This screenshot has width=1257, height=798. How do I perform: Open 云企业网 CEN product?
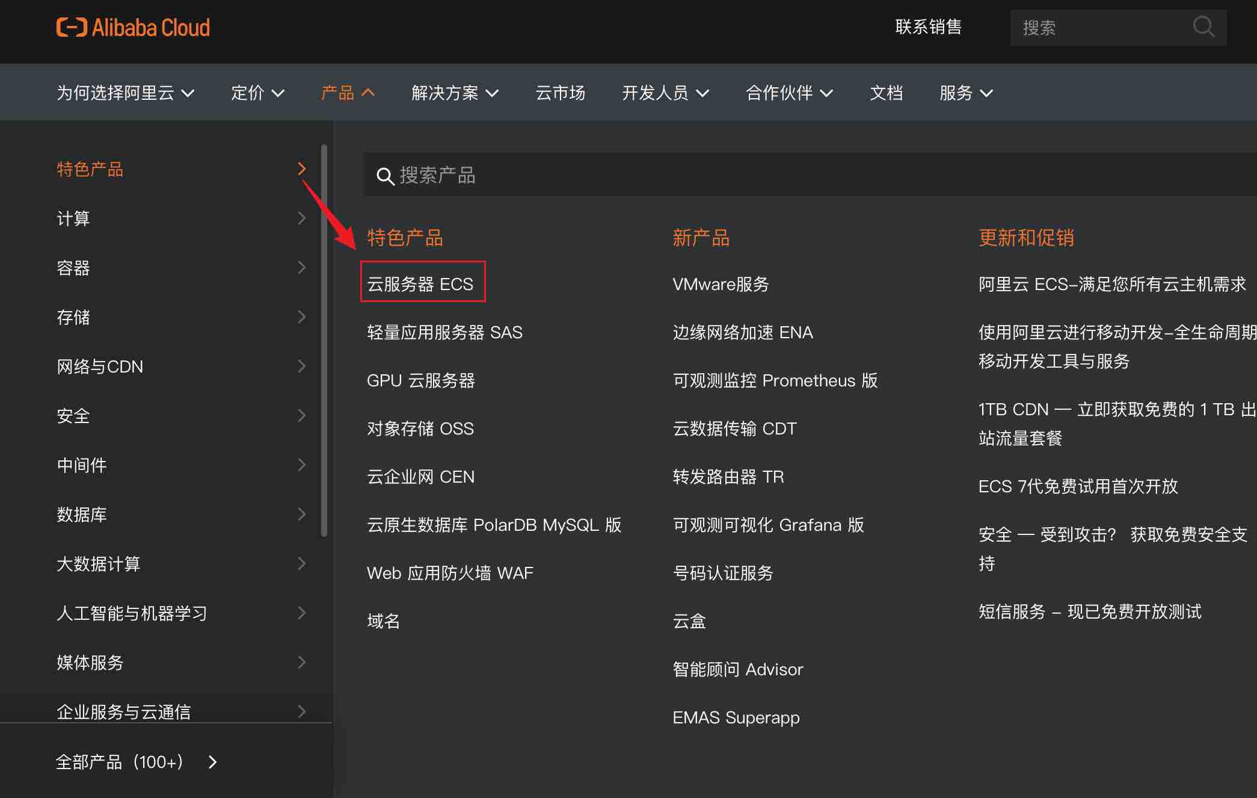pos(421,477)
